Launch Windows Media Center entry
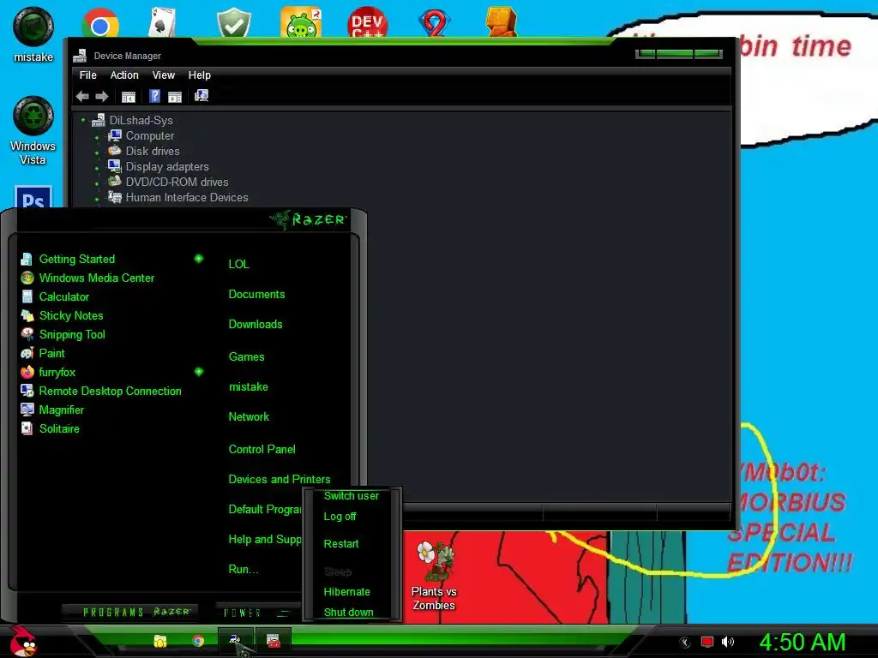The width and height of the screenshot is (878, 658). point(87,278)
